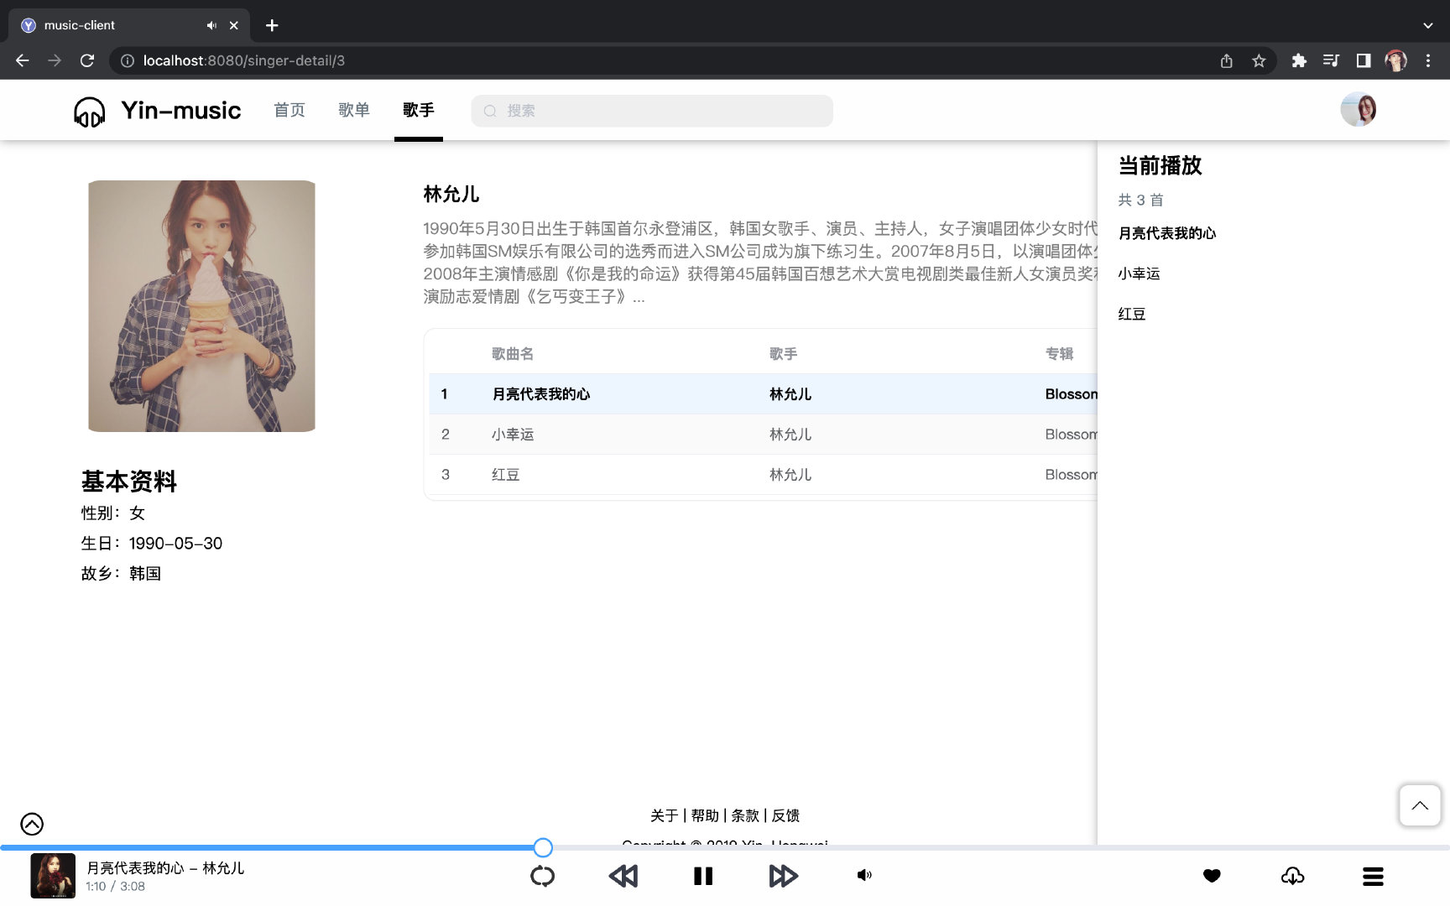
Task: Switch to the 歌单 tab
Action: click(354, 110)
